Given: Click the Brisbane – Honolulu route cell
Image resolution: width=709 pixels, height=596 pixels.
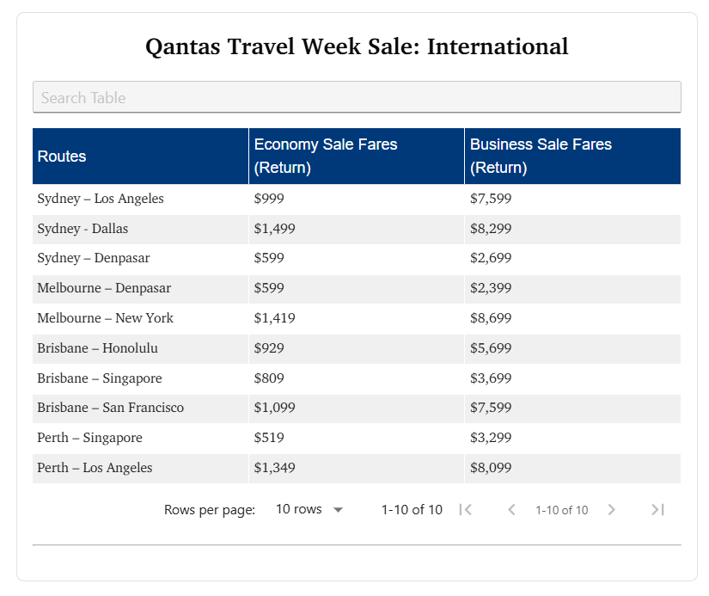Looking at the screenshot, I should click(97, 348).
